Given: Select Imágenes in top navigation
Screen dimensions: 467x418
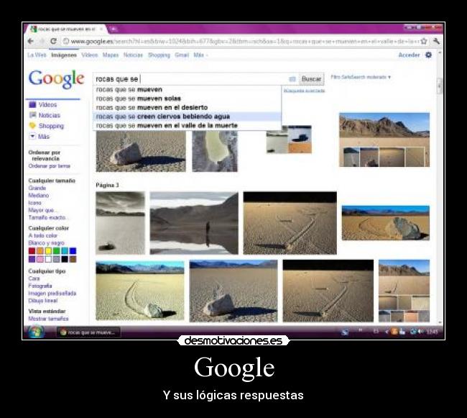Looking at the screenshot, I should coord(64,55).
